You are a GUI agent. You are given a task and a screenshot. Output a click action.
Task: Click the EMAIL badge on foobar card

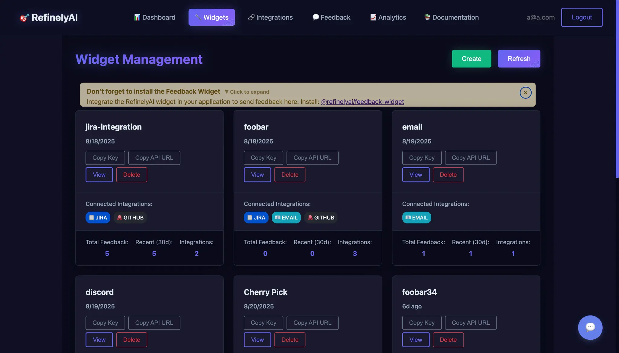coord(286,217)
